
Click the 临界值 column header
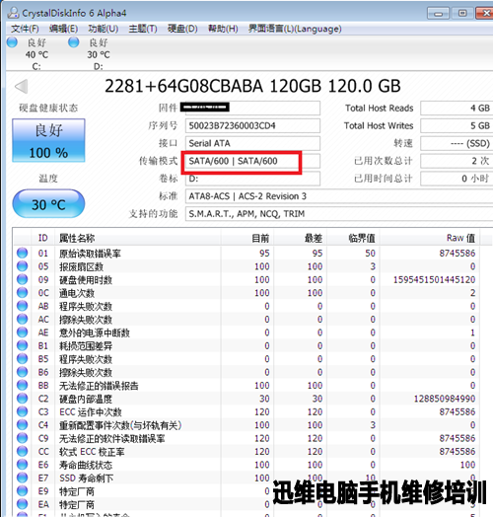pos(353,238)
